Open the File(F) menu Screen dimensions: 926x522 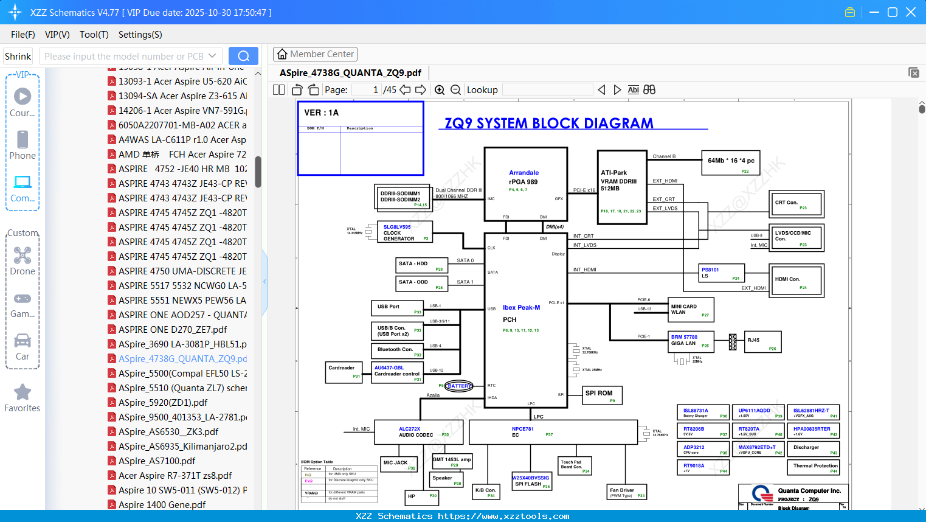(23, 35)
